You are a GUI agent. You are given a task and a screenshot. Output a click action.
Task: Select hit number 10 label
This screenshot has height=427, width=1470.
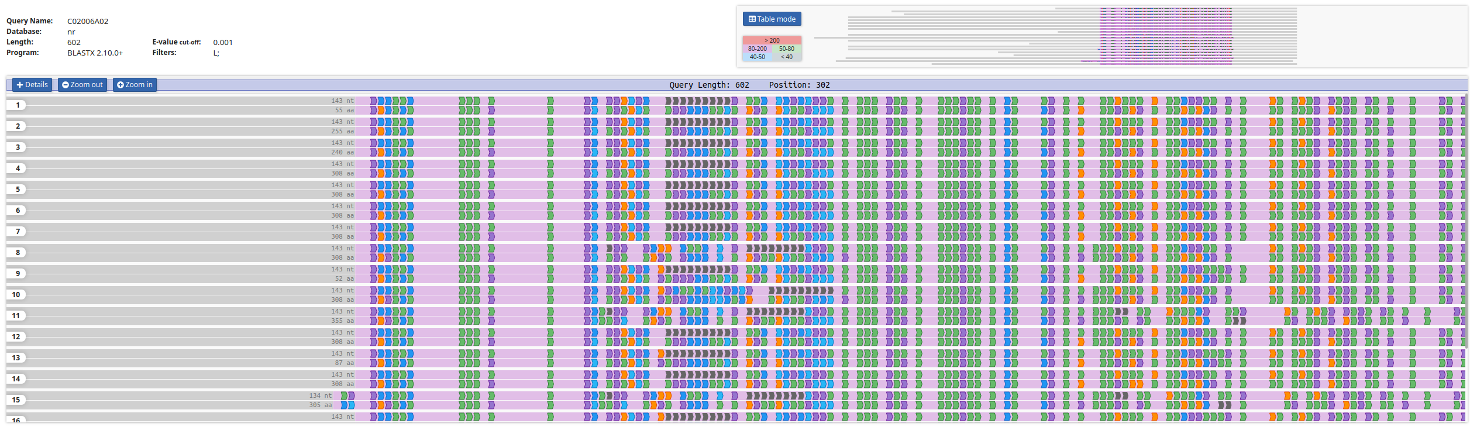point(16,295)
